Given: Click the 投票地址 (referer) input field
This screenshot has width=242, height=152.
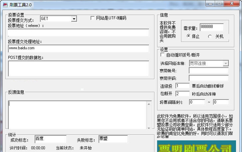Looking at the screenshot, I should pos(79,33).
